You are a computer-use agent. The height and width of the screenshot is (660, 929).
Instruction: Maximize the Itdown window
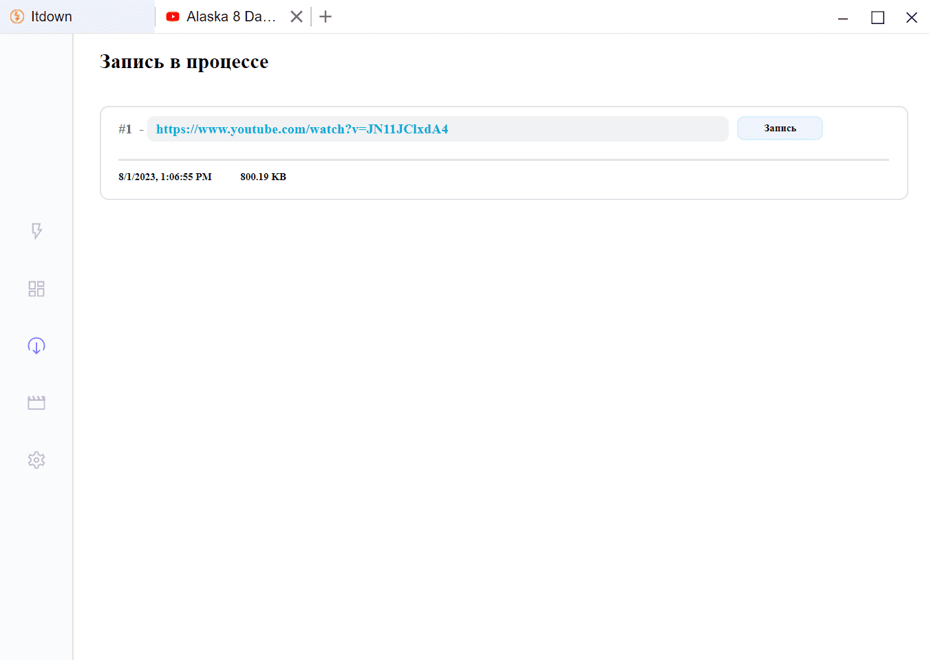point(877,17)
